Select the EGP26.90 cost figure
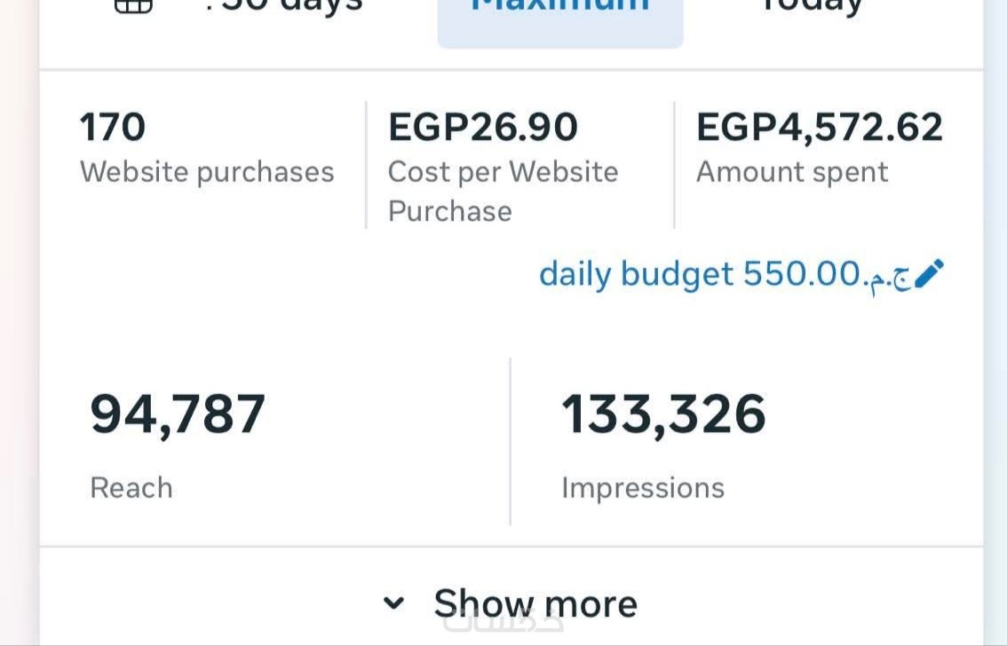Image resolution: width=1007 pixels, height=646 pixels. [x=483, y=127]
